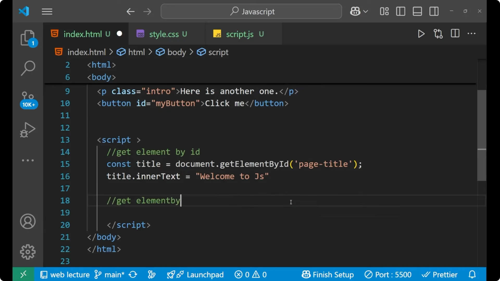
Task: Open editor more actions ellipsis menu
Action: [472, 34]
